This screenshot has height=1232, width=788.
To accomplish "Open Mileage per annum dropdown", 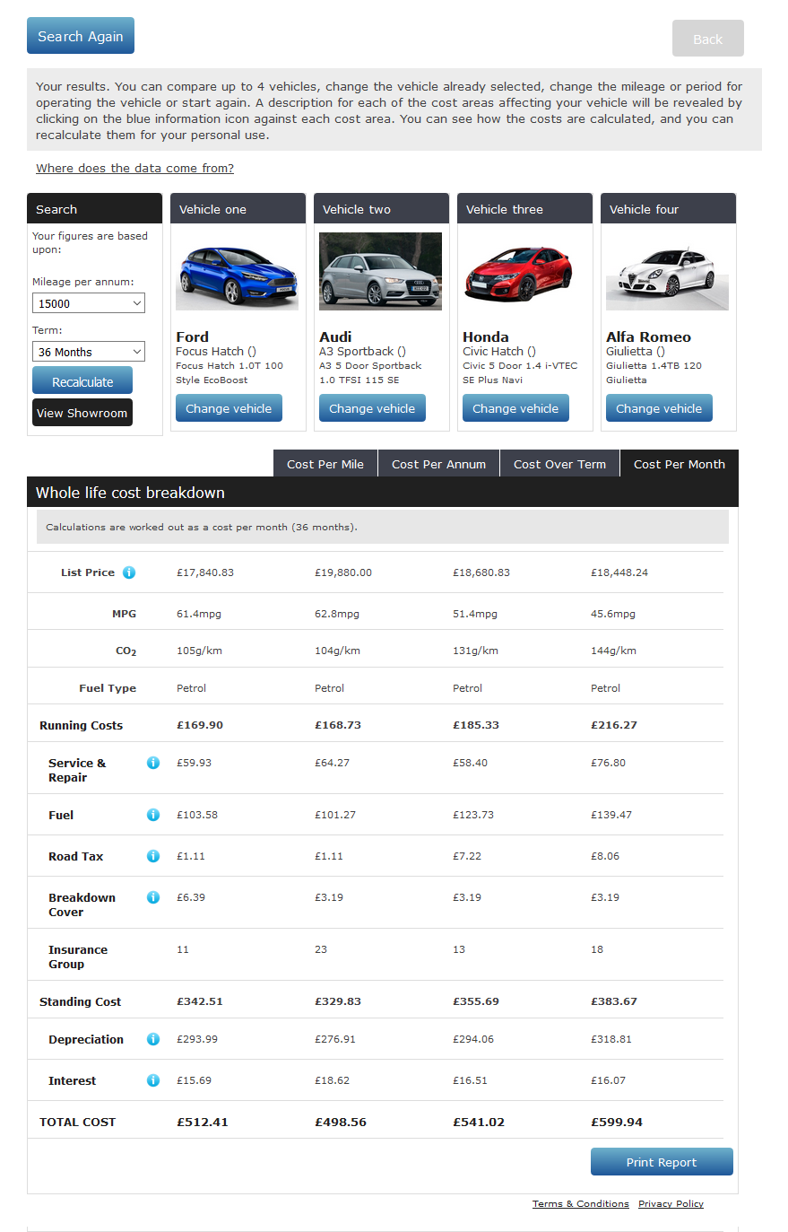I will coord(89,303).
